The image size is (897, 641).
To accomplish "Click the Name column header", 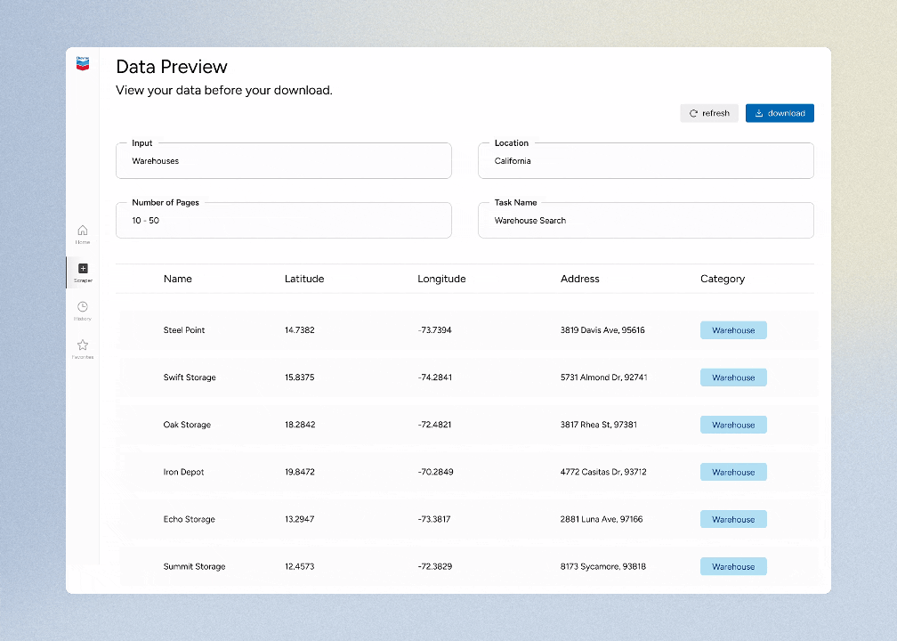I will click(x=178, y=279).
